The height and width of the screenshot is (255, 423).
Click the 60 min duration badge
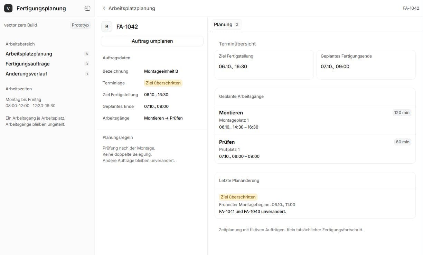(x=403, y=142)
